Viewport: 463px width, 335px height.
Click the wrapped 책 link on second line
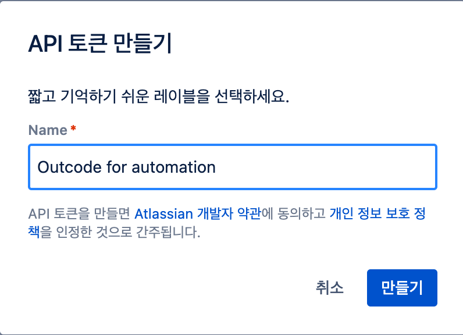point(34,233)
